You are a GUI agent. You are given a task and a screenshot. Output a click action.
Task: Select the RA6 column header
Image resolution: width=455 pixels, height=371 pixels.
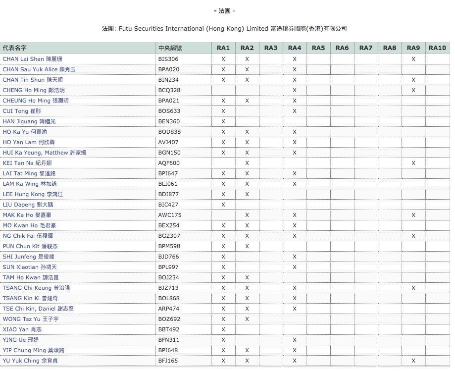pyautogui.click(x=342, y=48)
